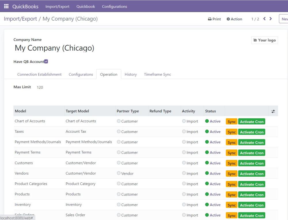
Task: Edit the Company Name field
Action: pos(54,48)
